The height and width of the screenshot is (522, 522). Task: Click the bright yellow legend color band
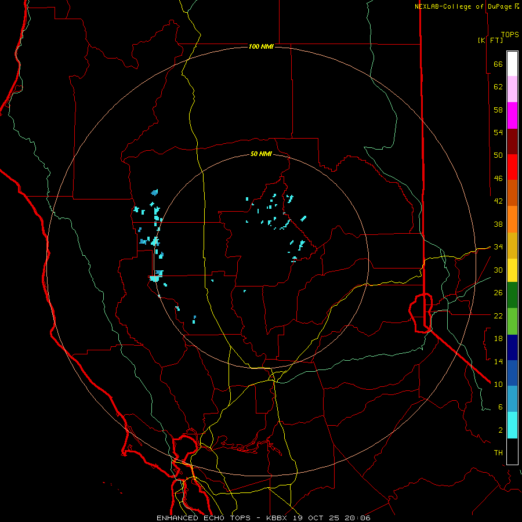tap(512, 270)
